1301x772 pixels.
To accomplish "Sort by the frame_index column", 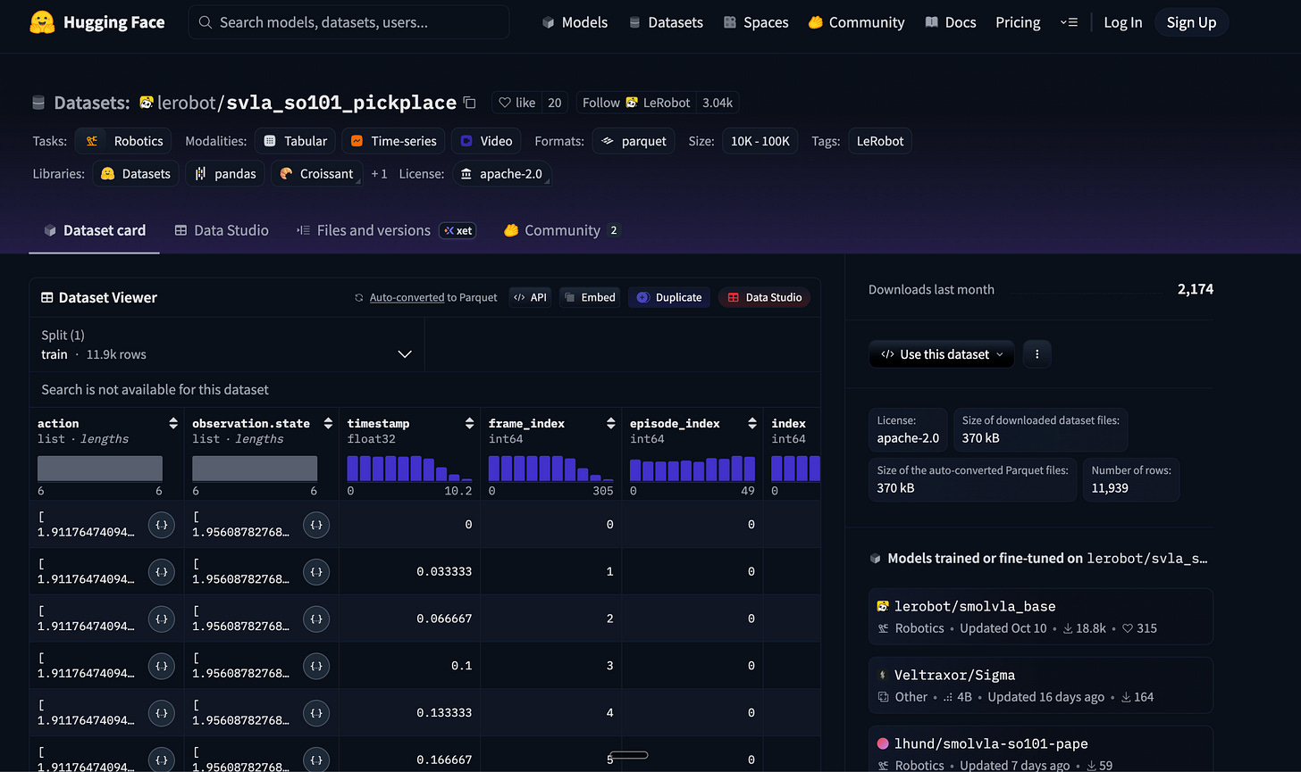I will point(611,423).
